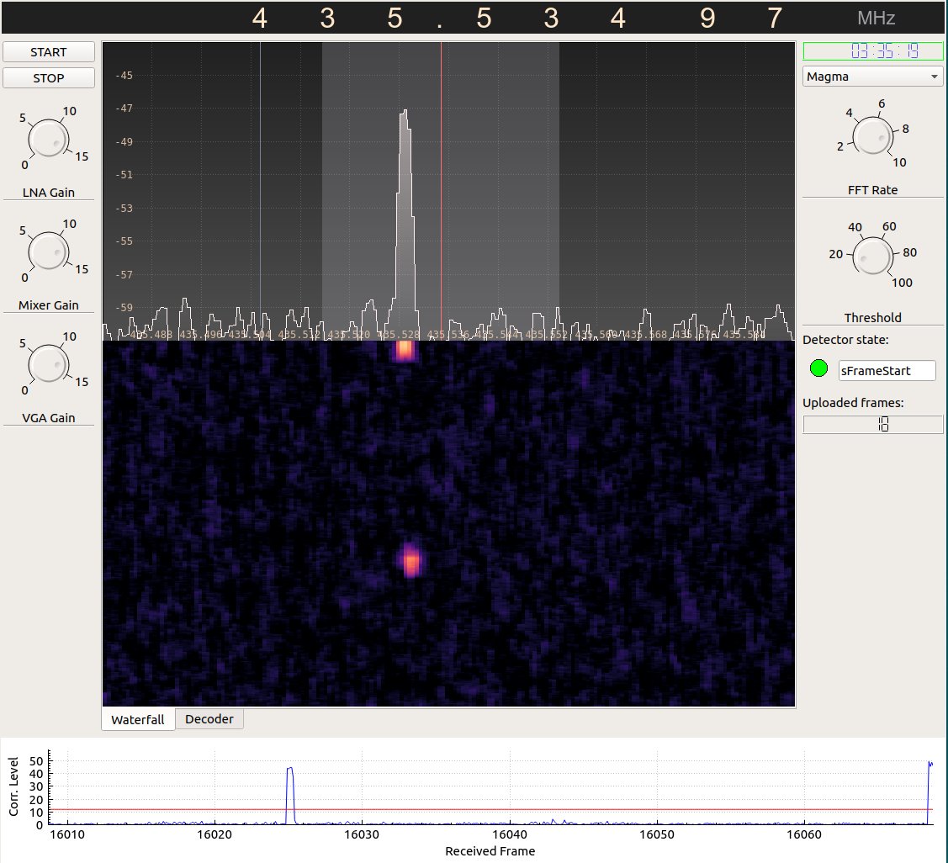Click the MHz unit label
The height and width of the screenshot is (863, 948).
coord(876,19)
